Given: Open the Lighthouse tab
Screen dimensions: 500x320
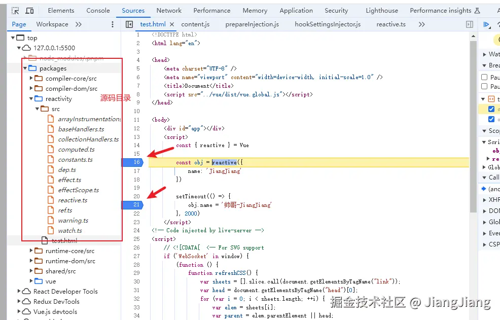Looking at the screenshot, I should 382,11.
